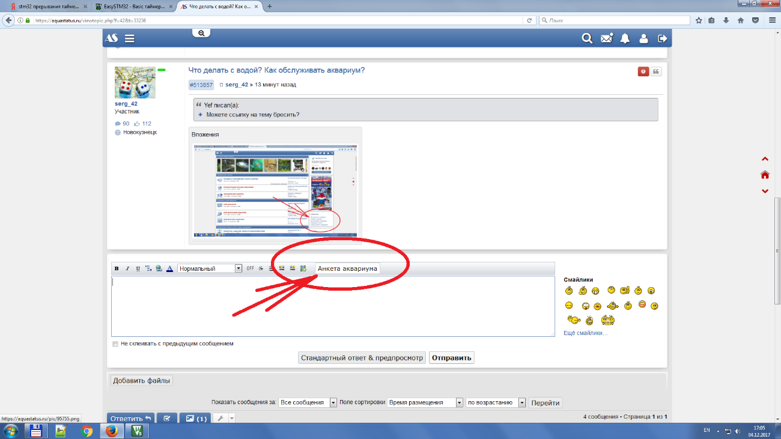The width and height of the screenshot is (781, 439).
Task: Click the Отправить button
Action: click(x=452, y=358)
